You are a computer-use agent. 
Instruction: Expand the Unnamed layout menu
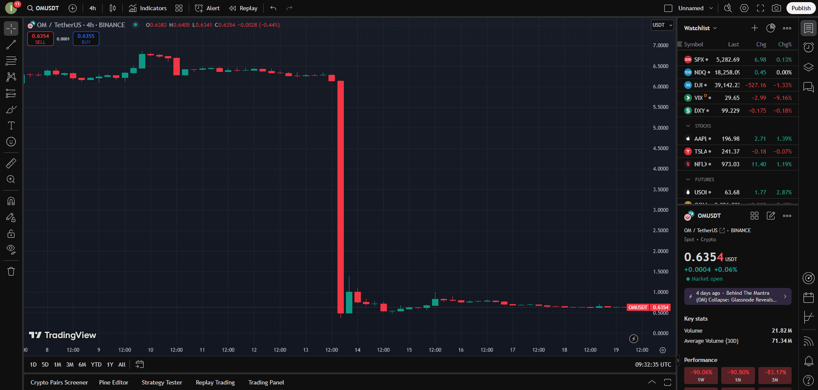(x=695, y=8)
